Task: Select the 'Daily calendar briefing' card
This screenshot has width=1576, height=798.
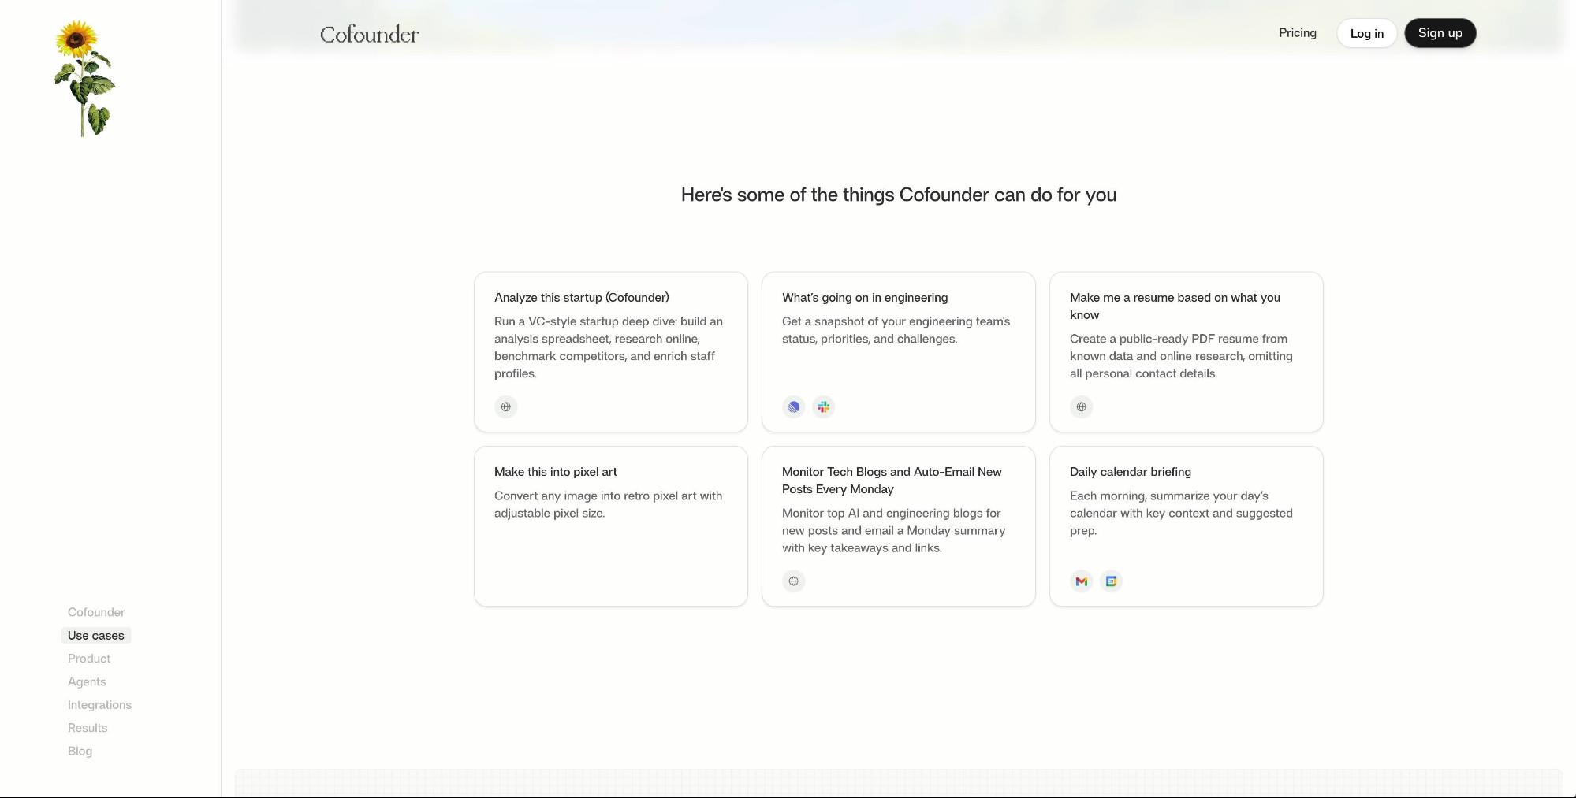Action: coord(1186,525)
